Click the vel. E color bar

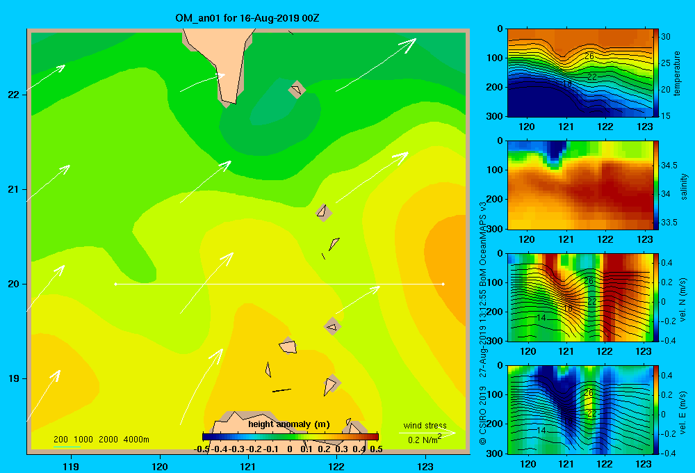(656, 410)
